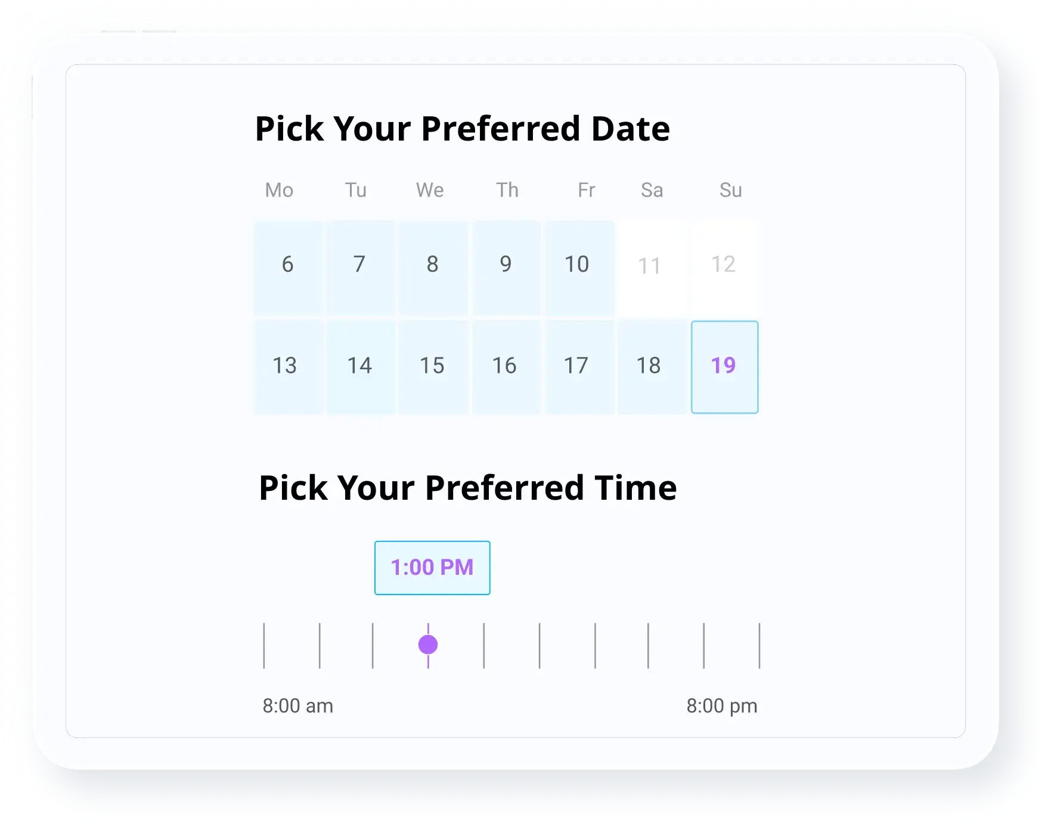
Task: Click the second tick on the time slider
Action: [x=320, y=646]
